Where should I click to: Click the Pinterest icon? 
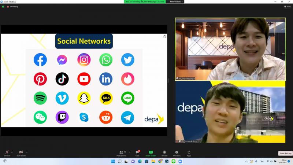point(40,79)
